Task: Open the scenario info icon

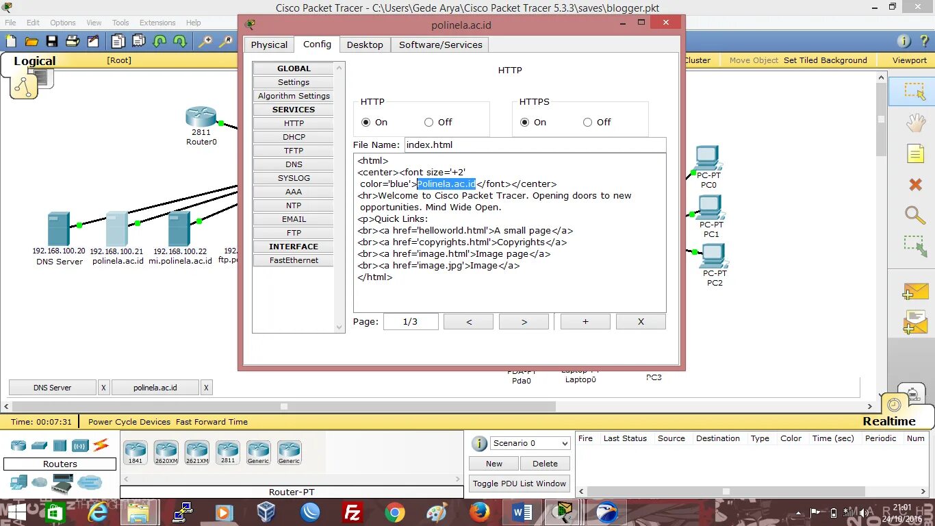Action: pos(480,443)
